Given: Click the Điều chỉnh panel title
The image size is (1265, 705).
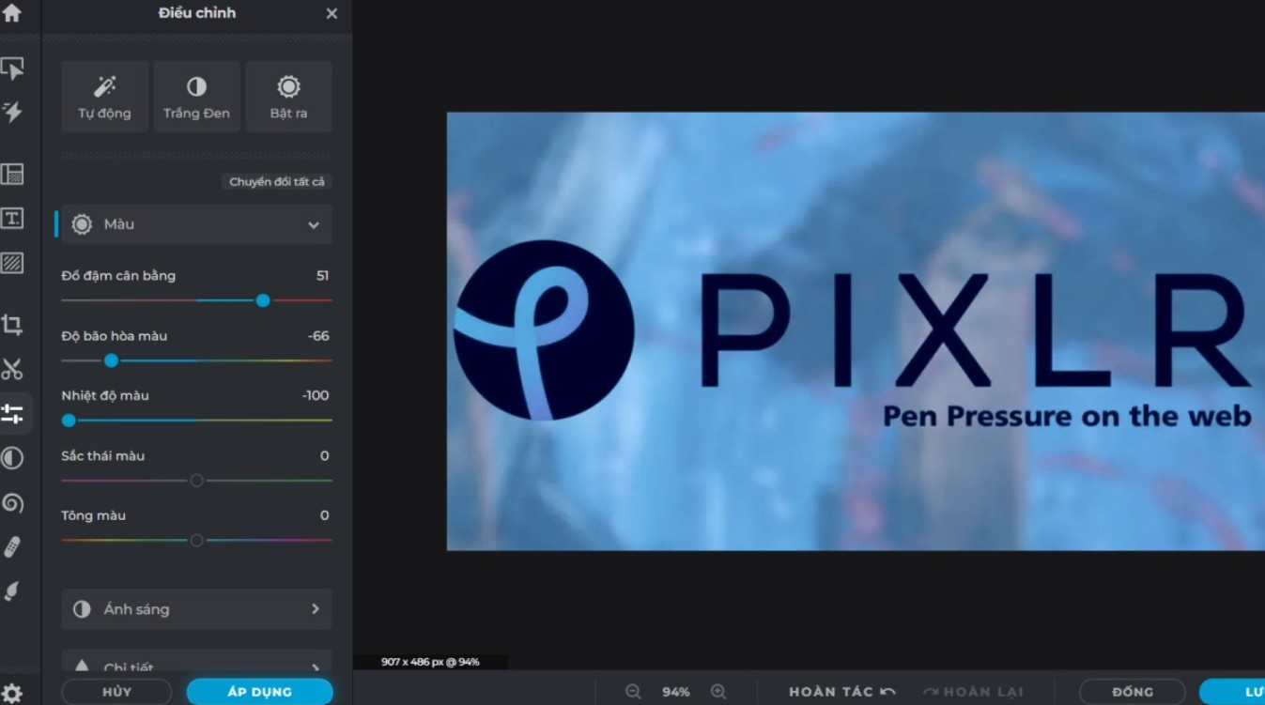Looking at the screenshot, I should click(197, 13).
